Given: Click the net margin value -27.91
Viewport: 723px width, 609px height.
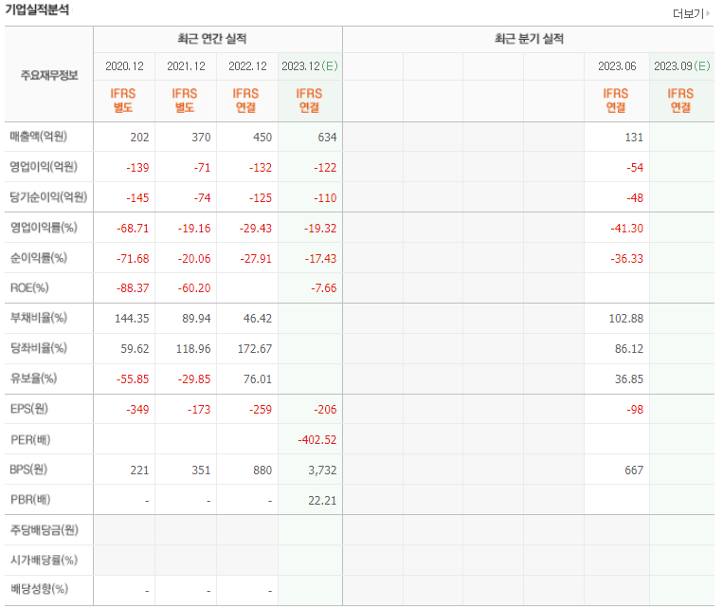Looking at the screenshot, I should pos(256,259).
